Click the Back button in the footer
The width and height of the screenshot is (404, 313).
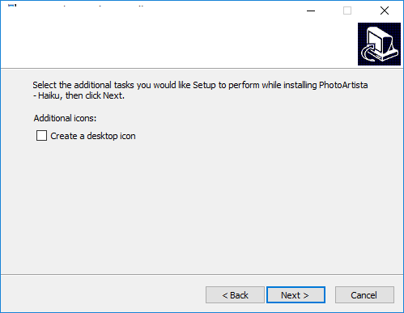click(235, 295)
